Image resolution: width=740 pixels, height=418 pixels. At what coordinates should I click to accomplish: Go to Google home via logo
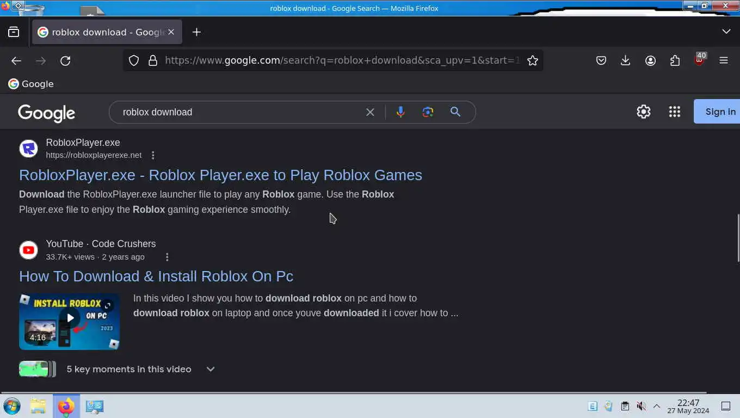click(46, 113)
